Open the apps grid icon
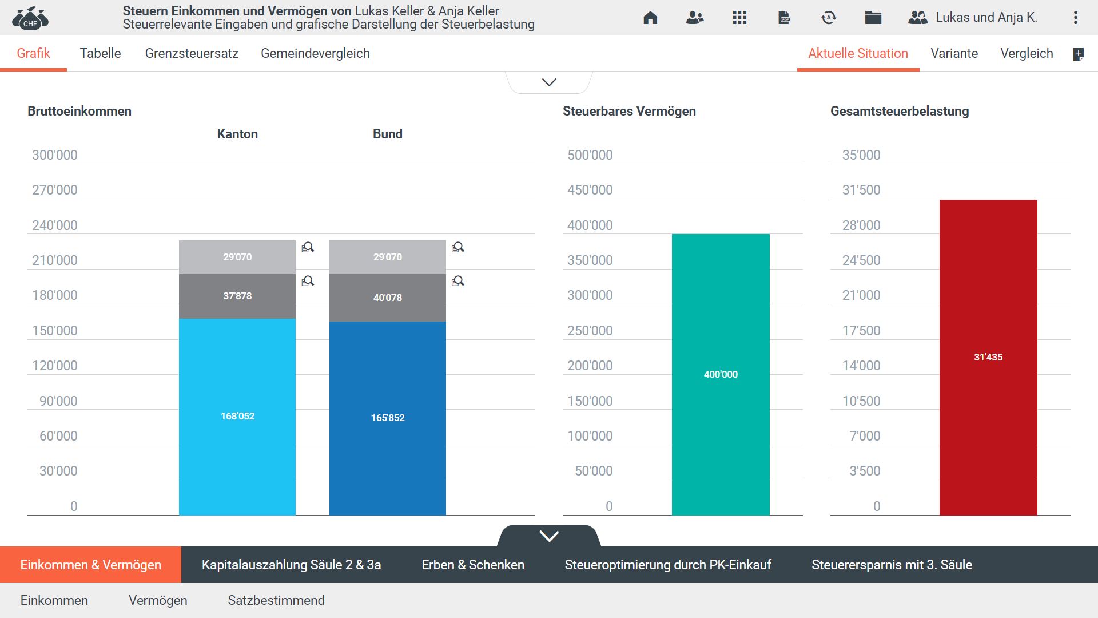Viewport: 1098px width, 618px height. [x=739, y=18]
